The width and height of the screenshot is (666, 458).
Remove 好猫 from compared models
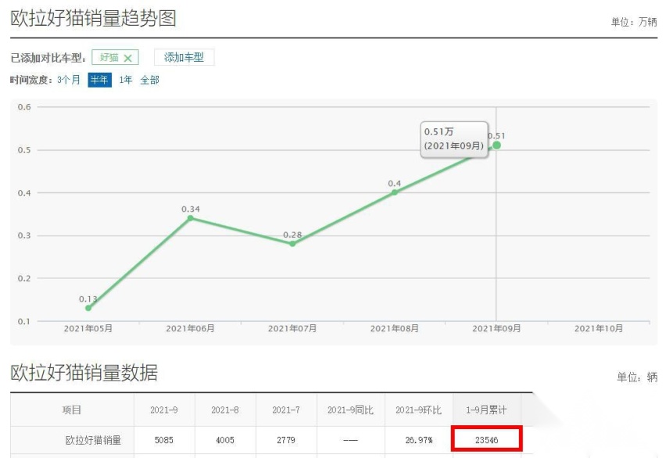(128, 58)
